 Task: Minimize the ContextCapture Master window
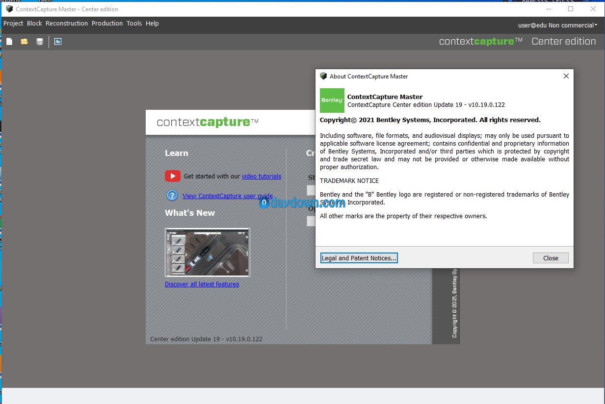[549, 9]
